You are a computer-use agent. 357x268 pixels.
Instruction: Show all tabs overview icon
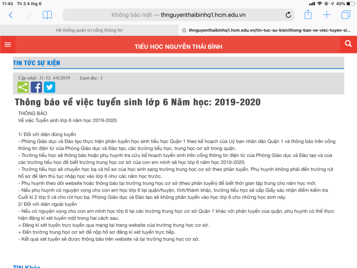tap(346, 15)
